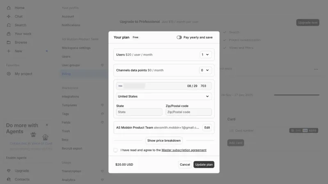Check the Master subscription agreement checkbox
Viewport: 328px width, 184px height.
click(x=116, y=150)
